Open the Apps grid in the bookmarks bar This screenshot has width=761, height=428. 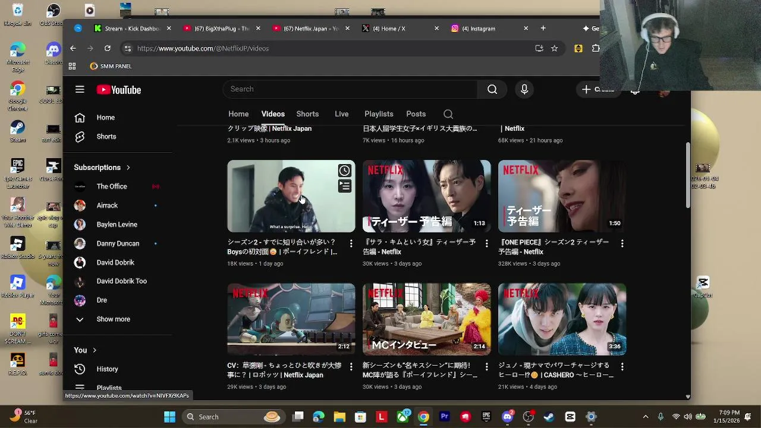(72, 66)
